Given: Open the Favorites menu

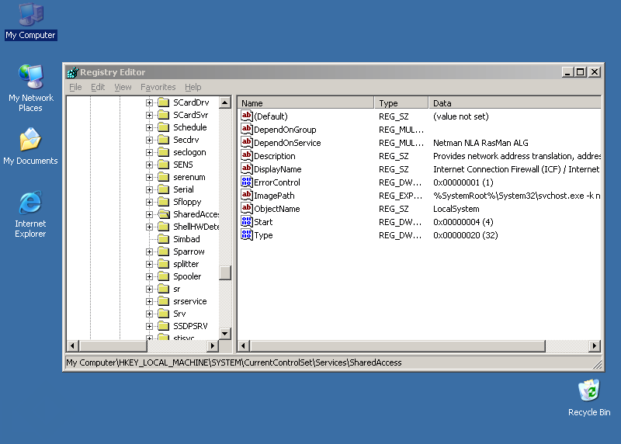Looking at the screenshot, I should (x=158, y=87).
